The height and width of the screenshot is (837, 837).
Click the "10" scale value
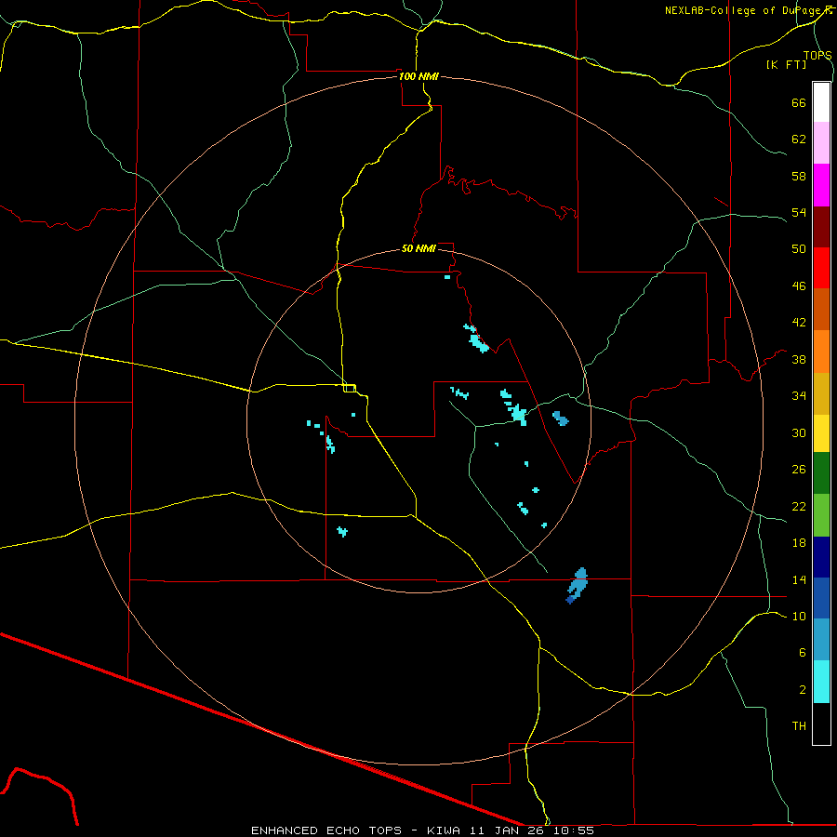[799, 616]
